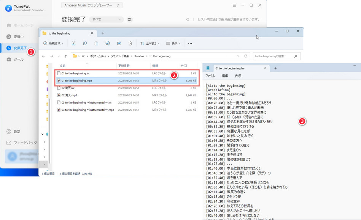This screenshot has height=220, width=361.
Task: Add a new tab in Explorer
Action: click(103, 33)
